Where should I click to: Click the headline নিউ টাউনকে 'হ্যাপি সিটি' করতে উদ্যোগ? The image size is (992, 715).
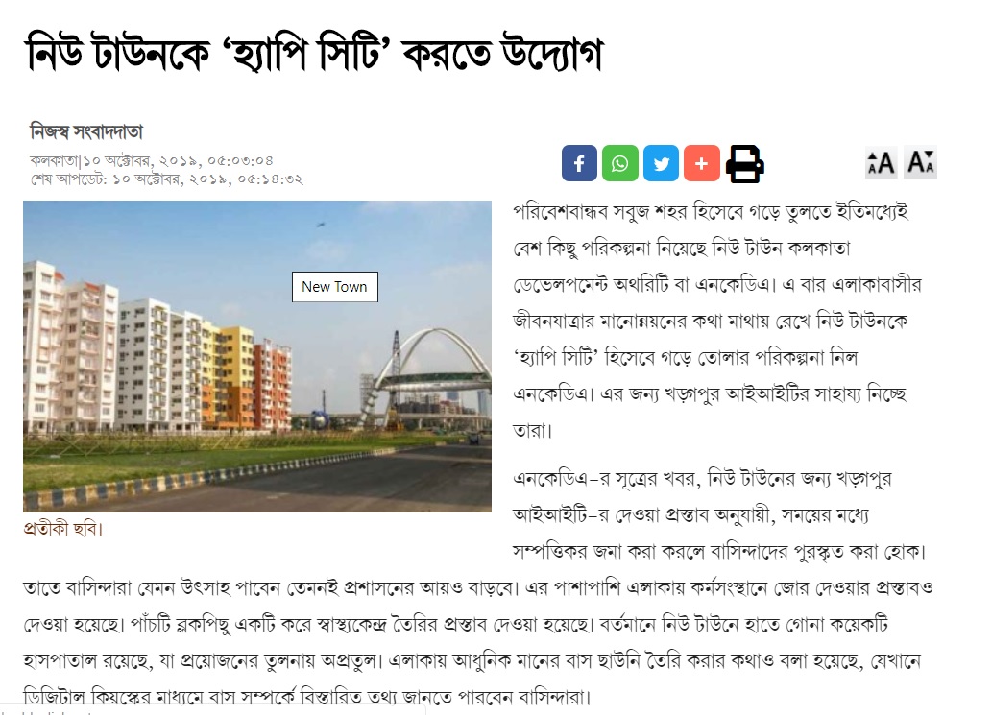314,53
